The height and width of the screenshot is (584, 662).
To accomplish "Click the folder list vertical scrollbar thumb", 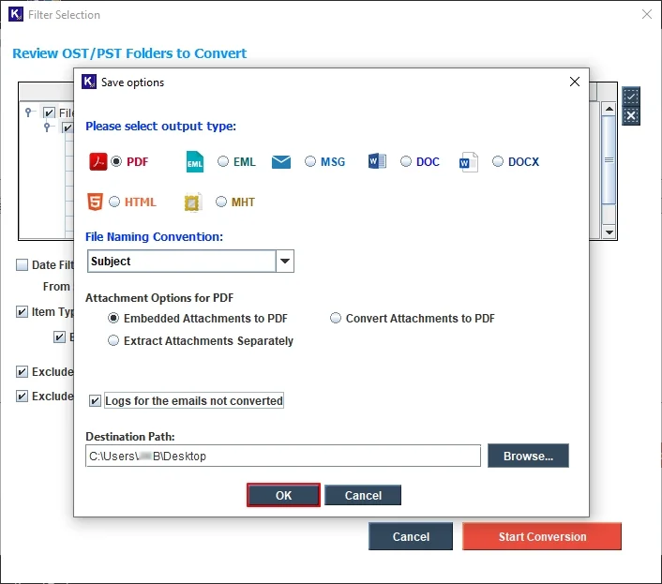I will click(x=609, y=160).
